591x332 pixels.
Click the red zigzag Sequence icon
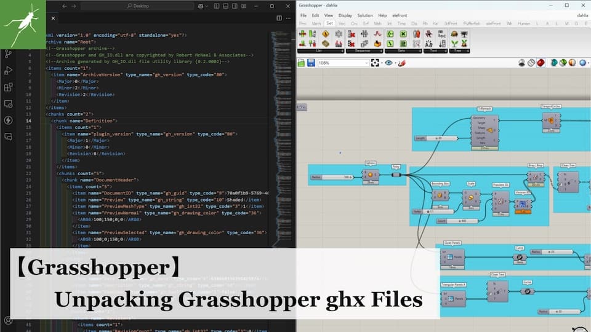coord(377,34)
